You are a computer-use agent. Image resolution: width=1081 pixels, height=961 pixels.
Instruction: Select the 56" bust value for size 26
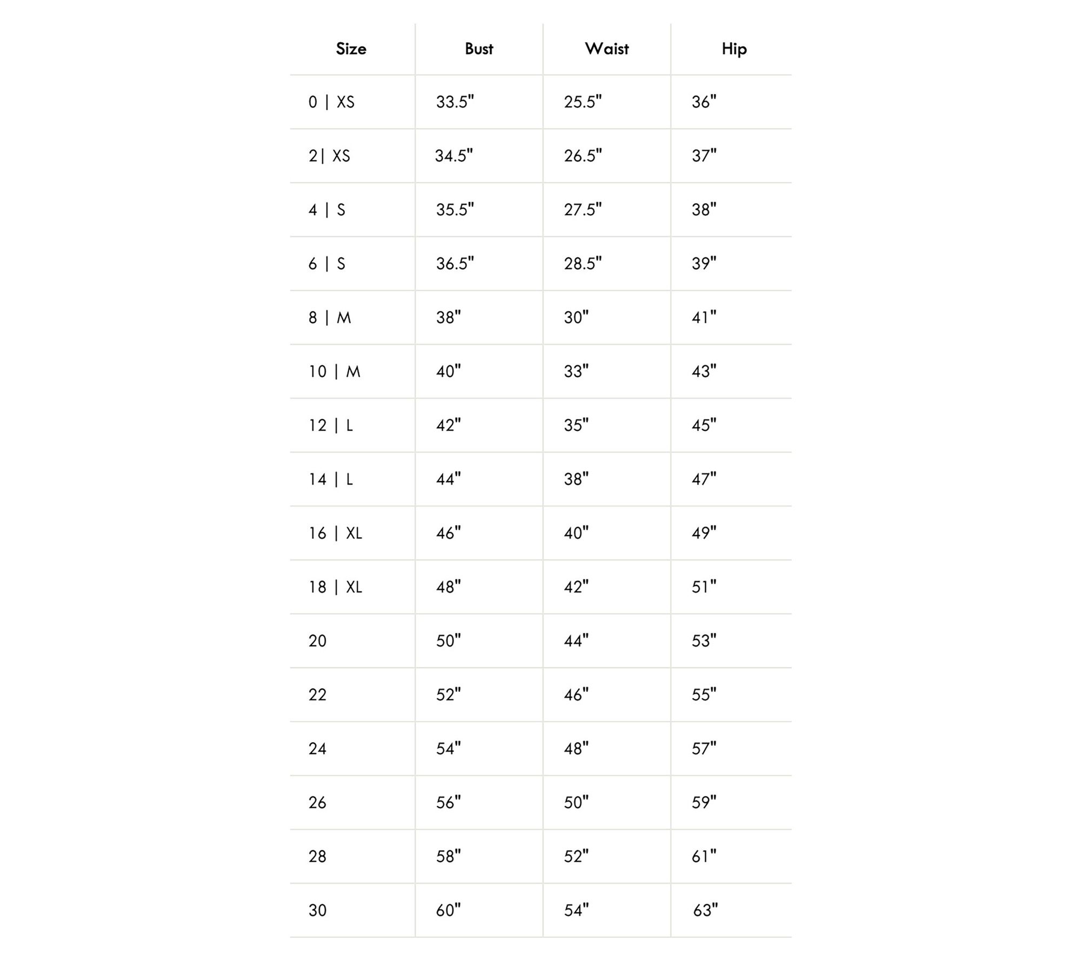[x=448, y=803]
